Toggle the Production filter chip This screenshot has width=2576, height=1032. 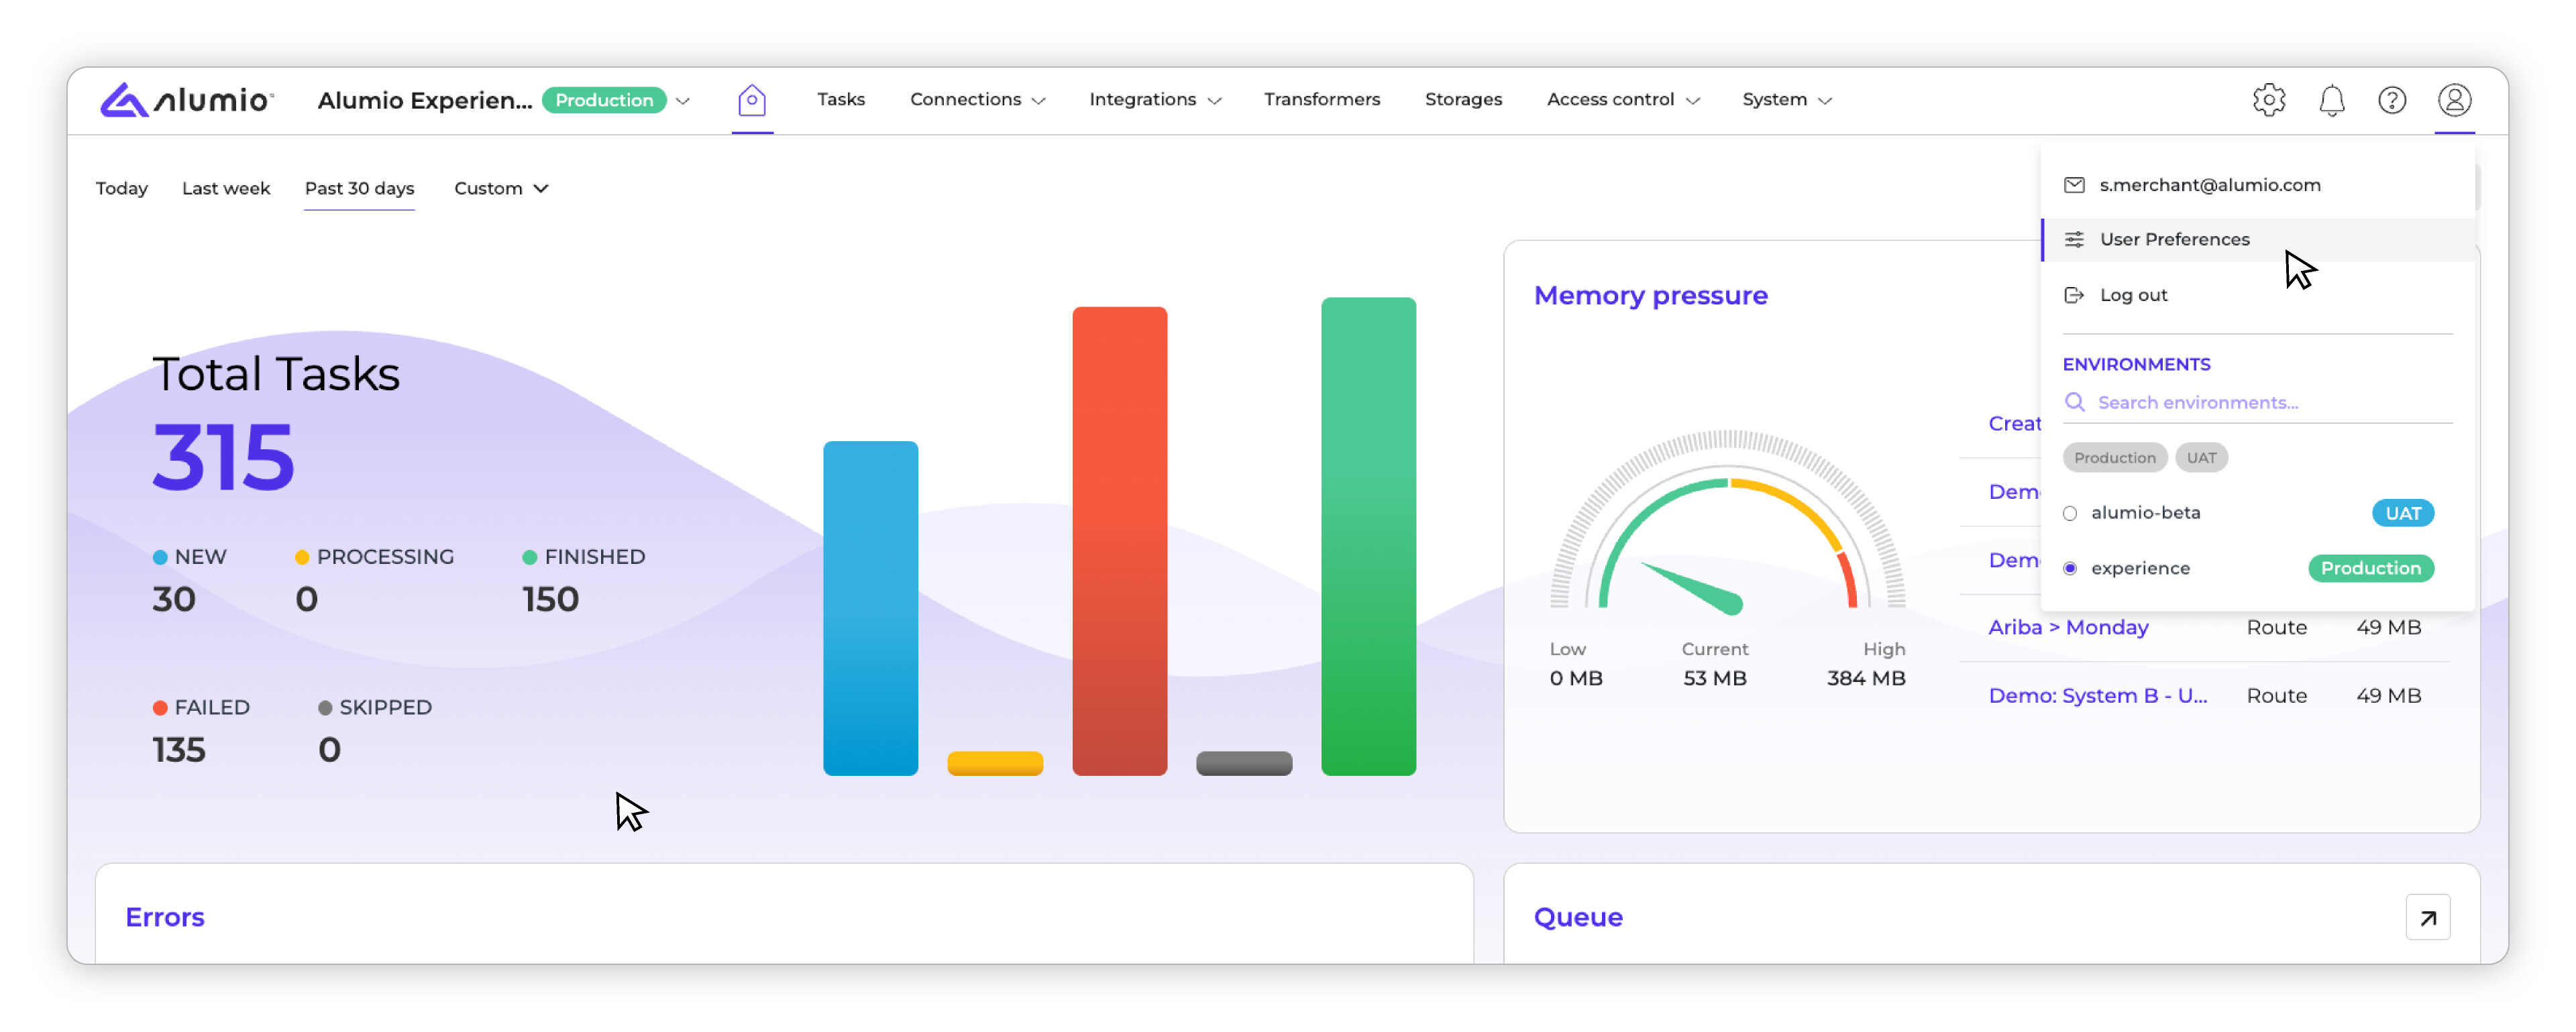point(2114,458)
